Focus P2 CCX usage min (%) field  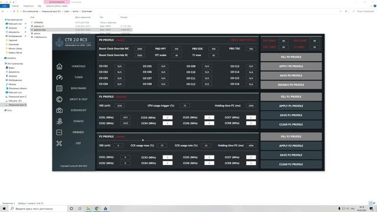(206, 145)
